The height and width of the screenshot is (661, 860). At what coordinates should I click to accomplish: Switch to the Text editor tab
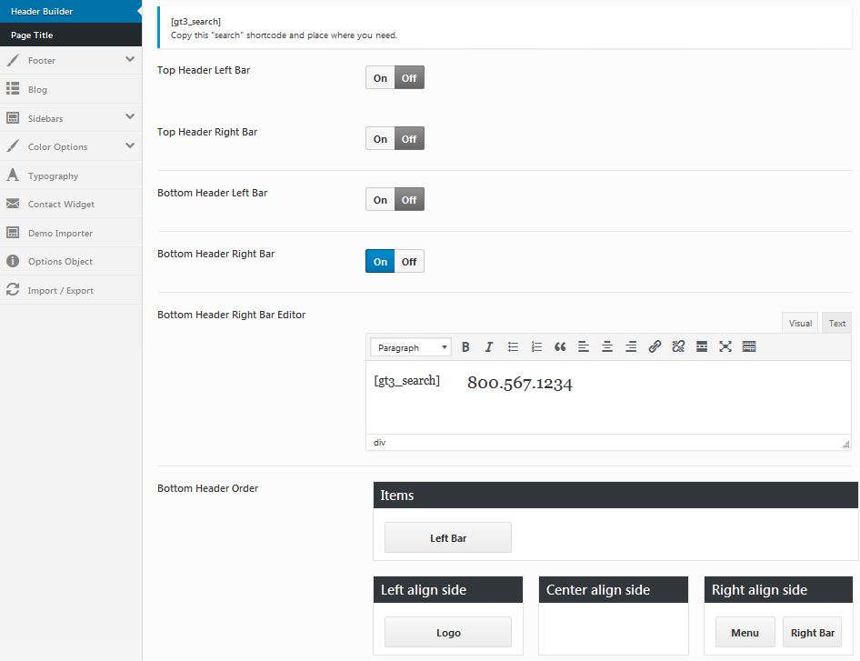point(836,324)
